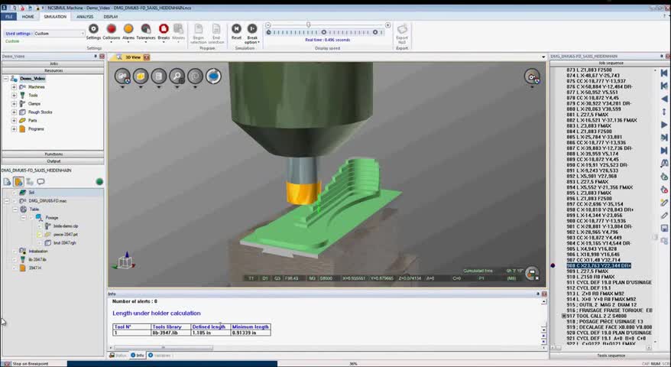Click the blue right-arrow play icon in job sequence
Viewport: 671px width, 367px height.
663,125
